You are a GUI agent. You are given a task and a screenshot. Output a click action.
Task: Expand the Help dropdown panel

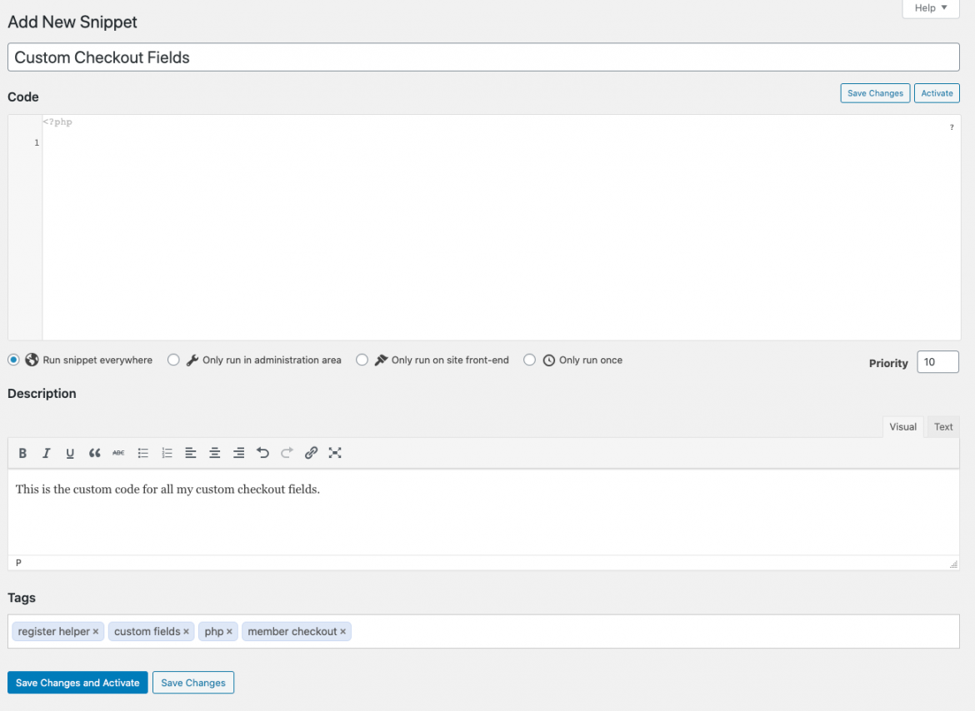pyautogui.click(x=930, y=8)
